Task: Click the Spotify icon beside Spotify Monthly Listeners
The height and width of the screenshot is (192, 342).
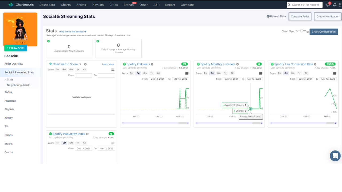Action: pyautogui.click(x=198, y=64)
